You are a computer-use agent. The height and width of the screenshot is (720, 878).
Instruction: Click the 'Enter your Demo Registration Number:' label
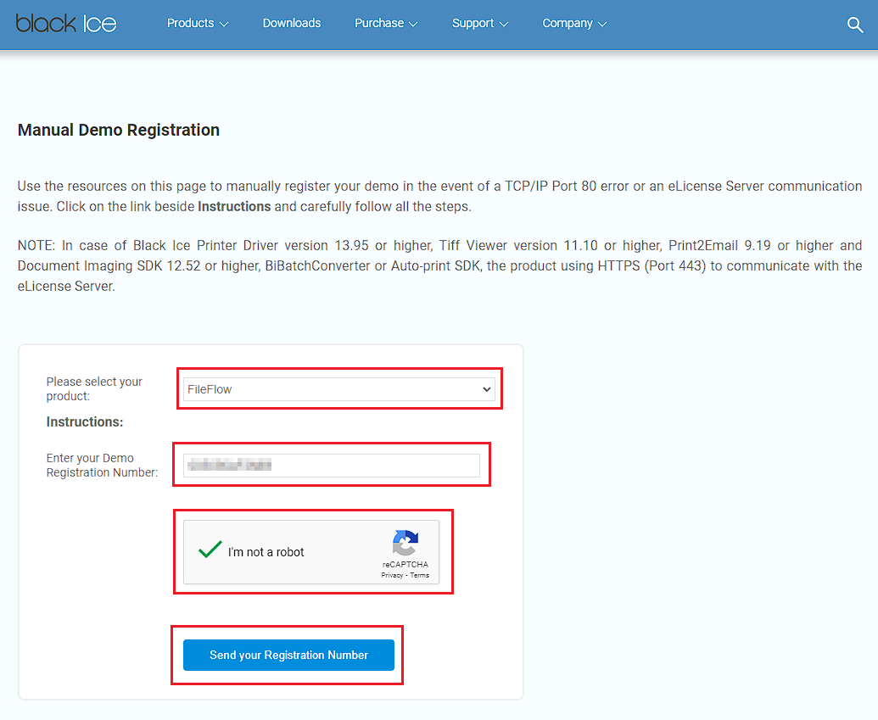102,466
